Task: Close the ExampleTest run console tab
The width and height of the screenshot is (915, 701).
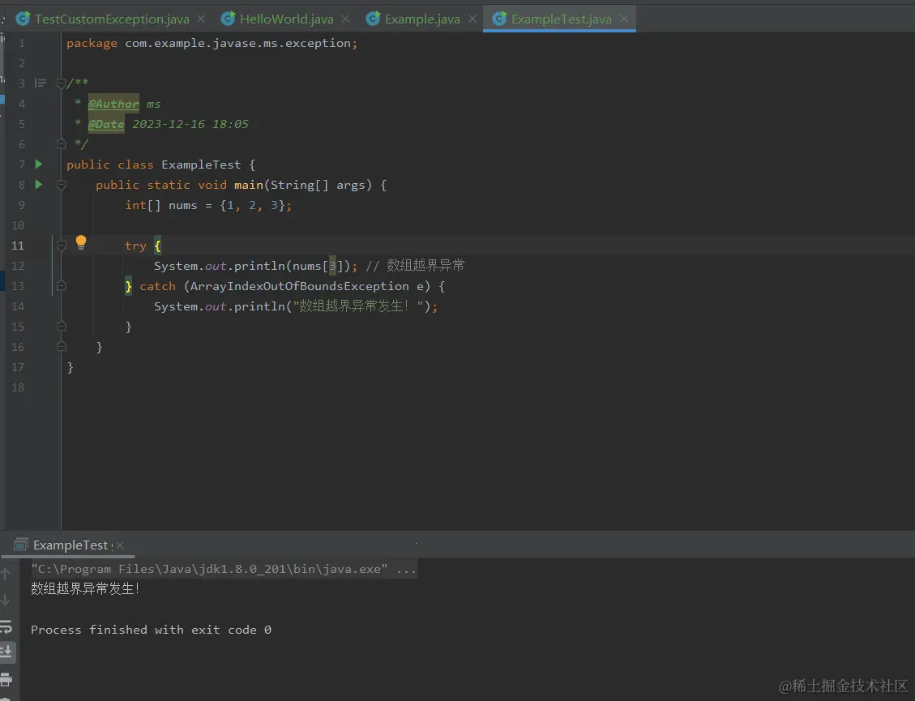Action: (x=120, y=545)
